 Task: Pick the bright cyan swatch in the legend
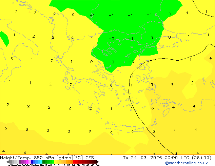pos(41,162)
